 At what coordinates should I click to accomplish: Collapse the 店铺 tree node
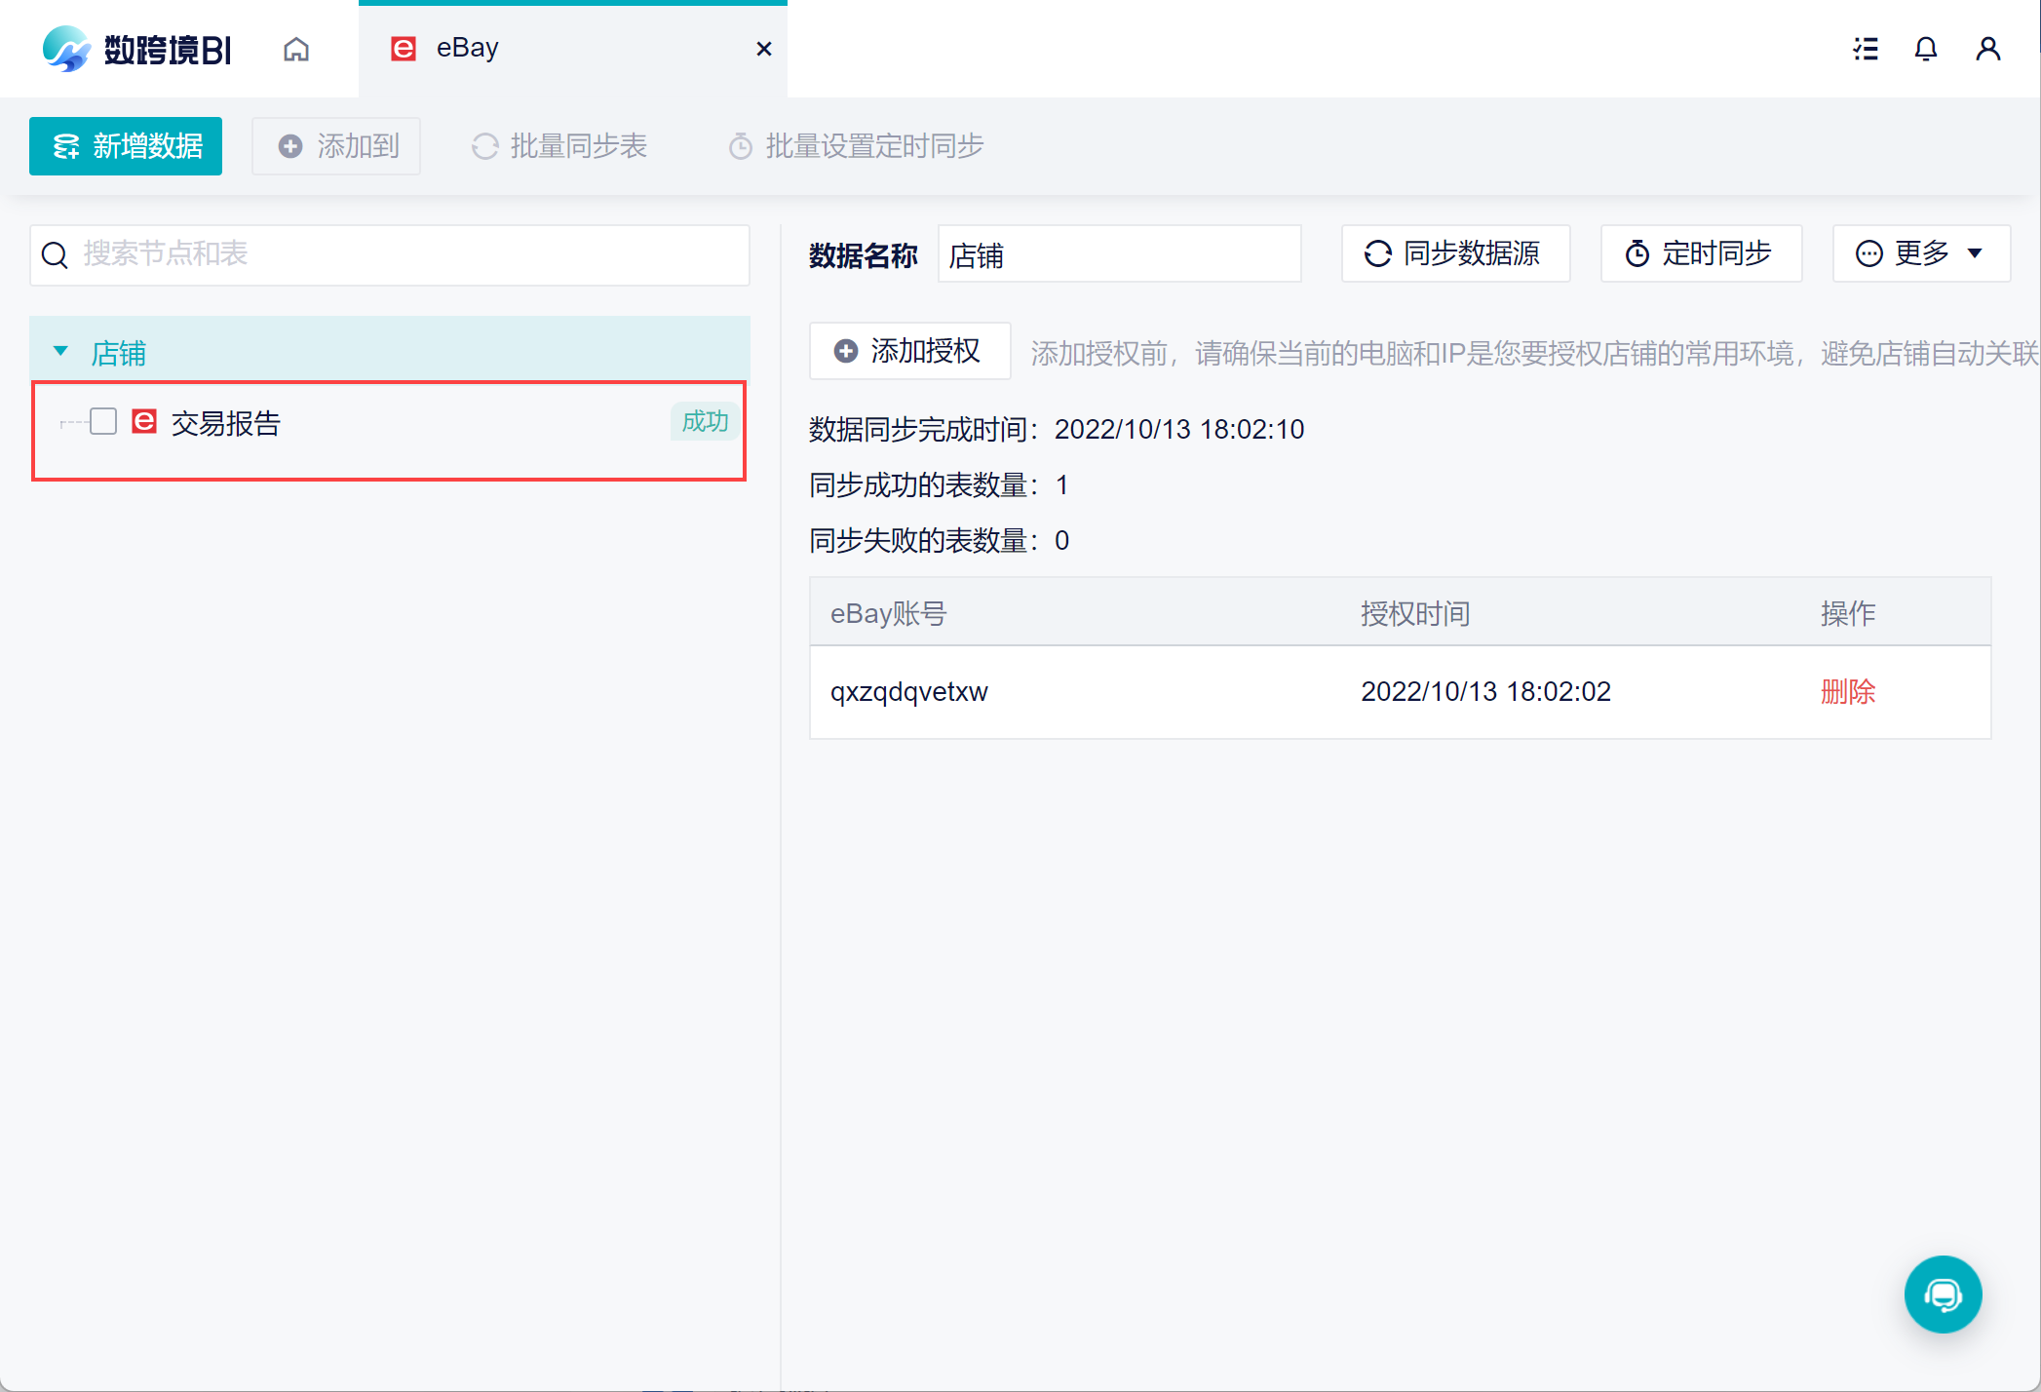click(60, 351)
